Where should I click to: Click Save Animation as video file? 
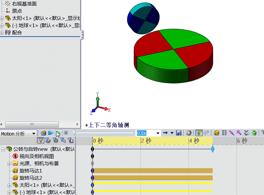178,133
